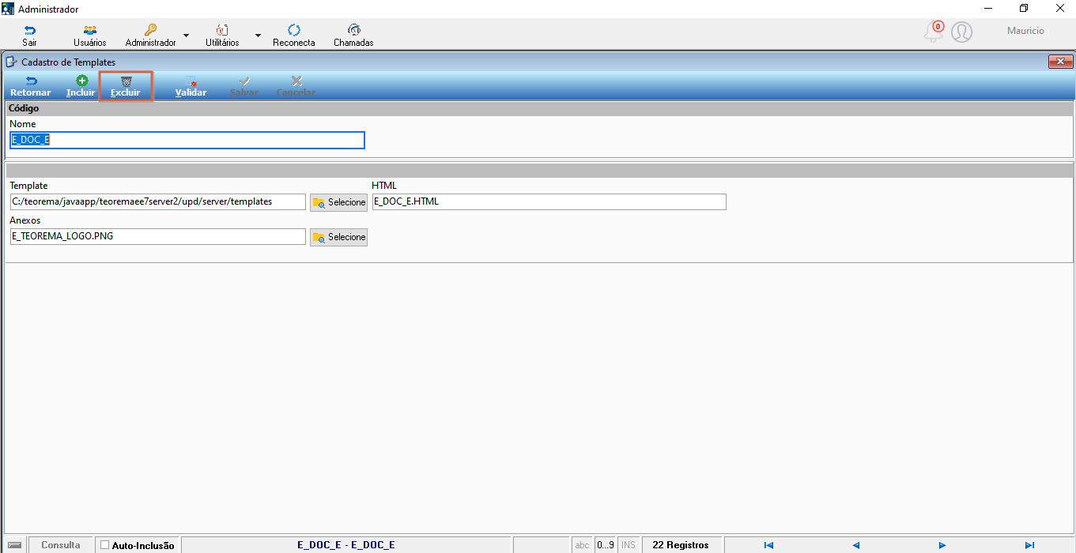Image resolution: width=1076 pixels, height=553 pixels.
Task: Click the Reconecta refresh icon
Action: pos(294,30)
